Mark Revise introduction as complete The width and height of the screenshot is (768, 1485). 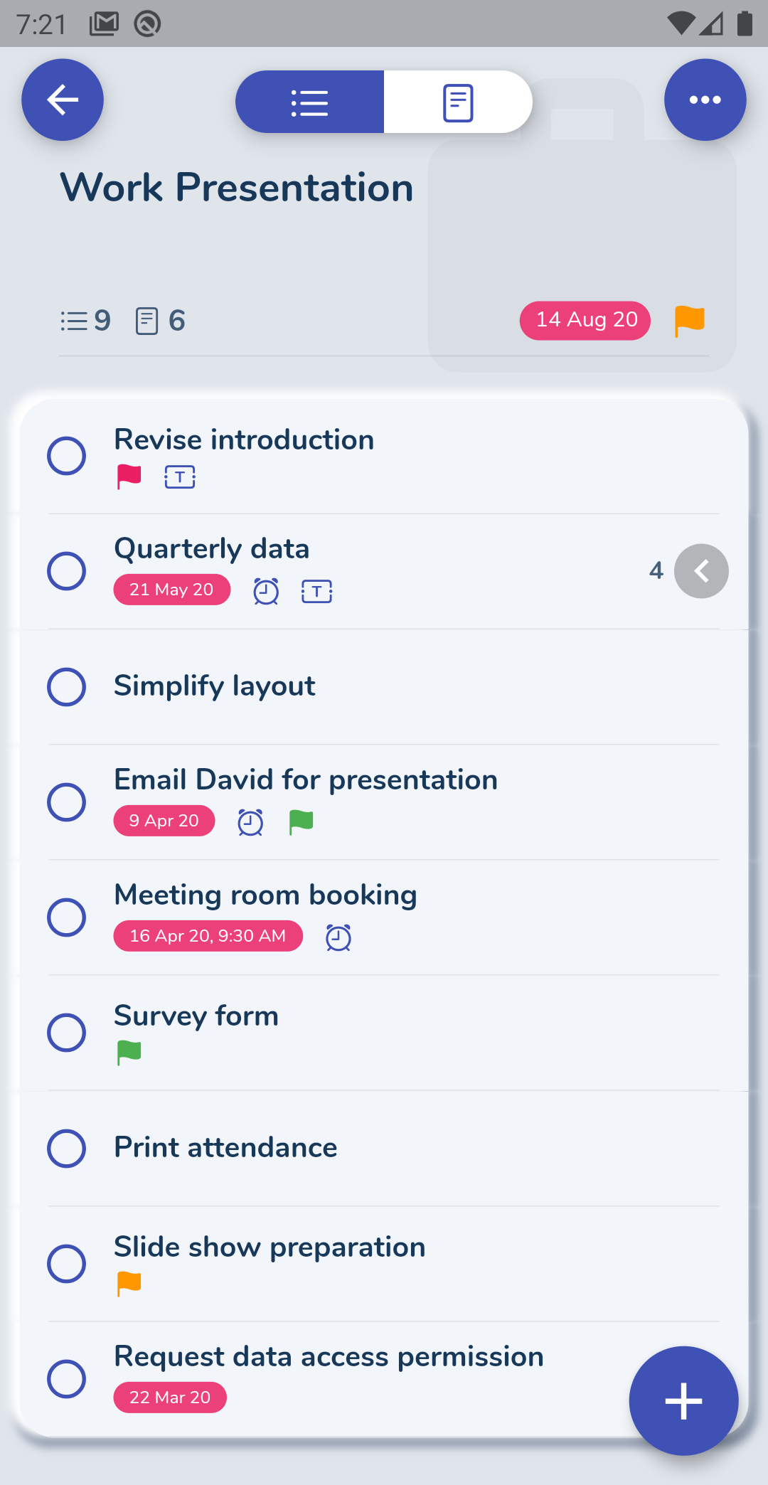click(66, 455)
